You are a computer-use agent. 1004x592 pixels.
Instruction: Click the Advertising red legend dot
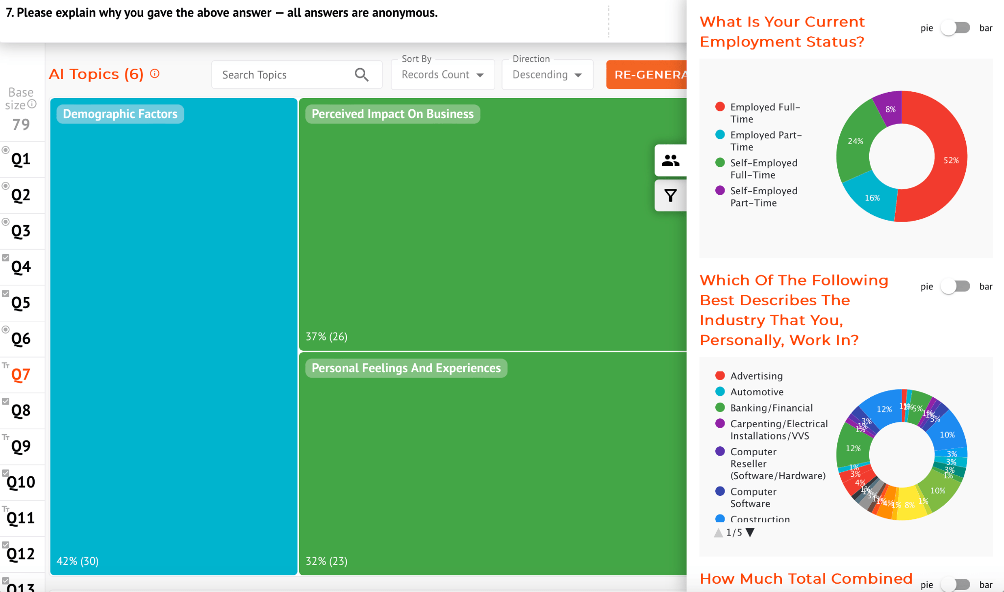click(x=720, y=376)
